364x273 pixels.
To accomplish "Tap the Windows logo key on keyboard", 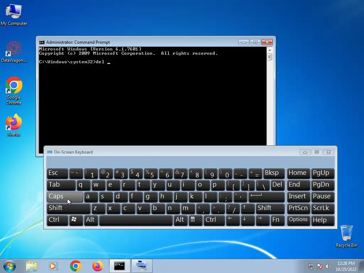I will coord(76,220).
